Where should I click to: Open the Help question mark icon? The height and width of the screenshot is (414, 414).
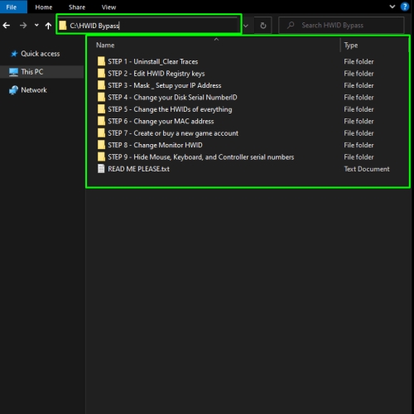(405, 7)
